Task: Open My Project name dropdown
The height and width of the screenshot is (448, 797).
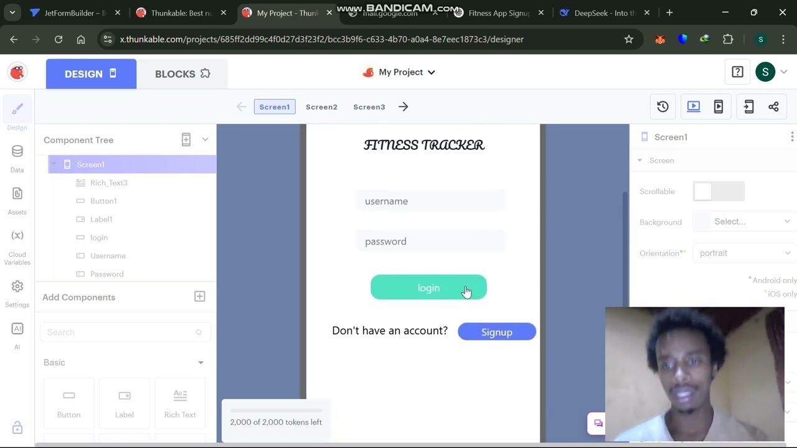Action: pos(398,72)
